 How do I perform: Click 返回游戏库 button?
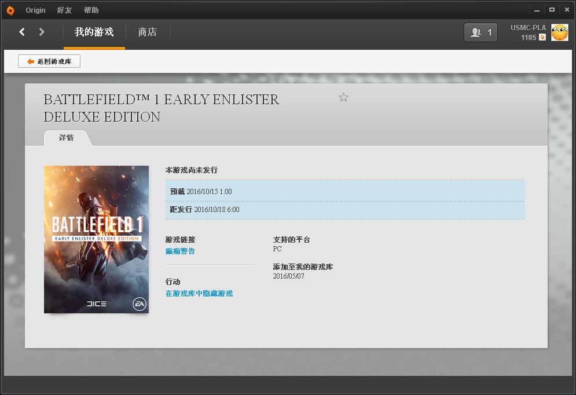coord(49,61)
